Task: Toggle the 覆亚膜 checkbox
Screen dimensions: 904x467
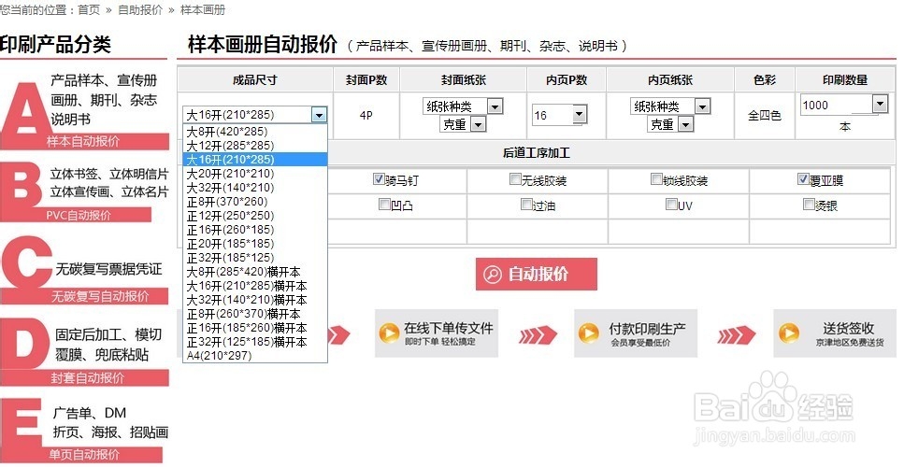Action: [x=803, y=179]
